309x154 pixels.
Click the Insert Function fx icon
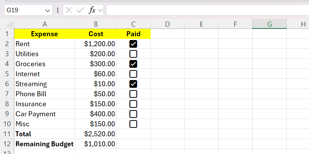92,10
